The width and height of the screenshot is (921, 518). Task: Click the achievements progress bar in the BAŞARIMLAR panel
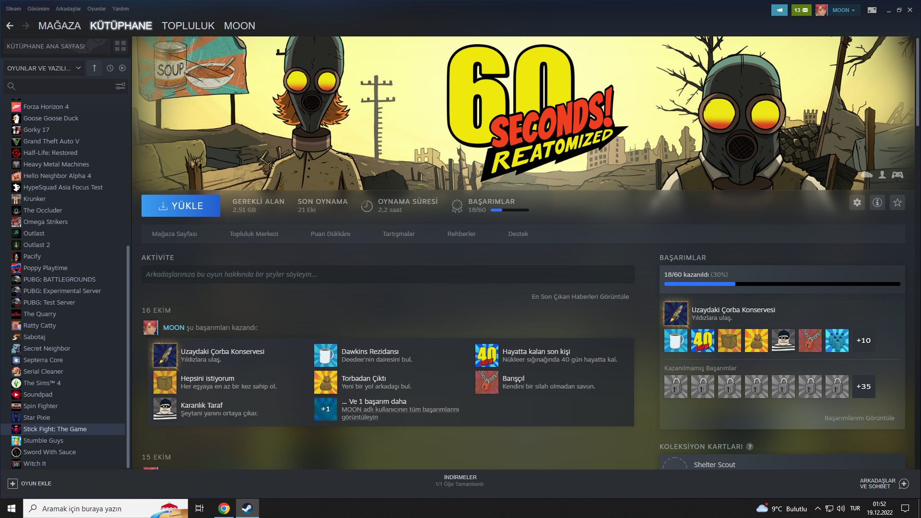782,284
